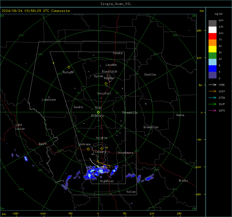
Task: Click the ThreeHills map label
Action: 130,113
